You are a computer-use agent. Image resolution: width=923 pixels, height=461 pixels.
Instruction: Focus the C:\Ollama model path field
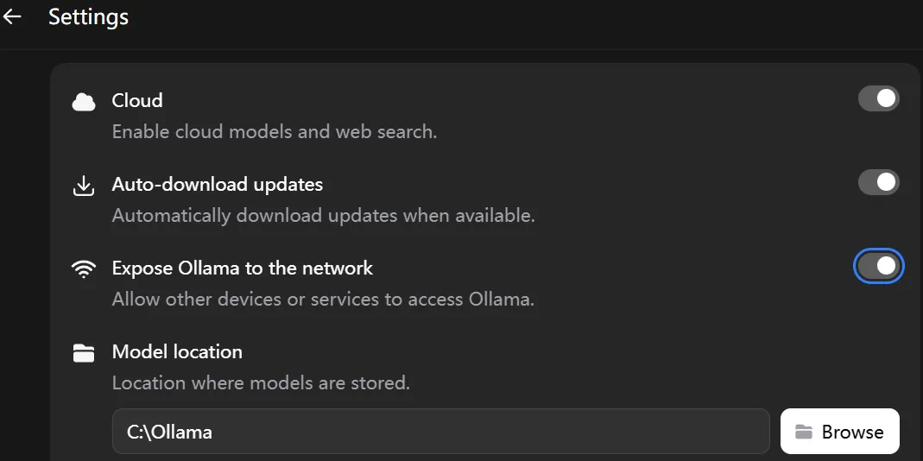(440, 432)
